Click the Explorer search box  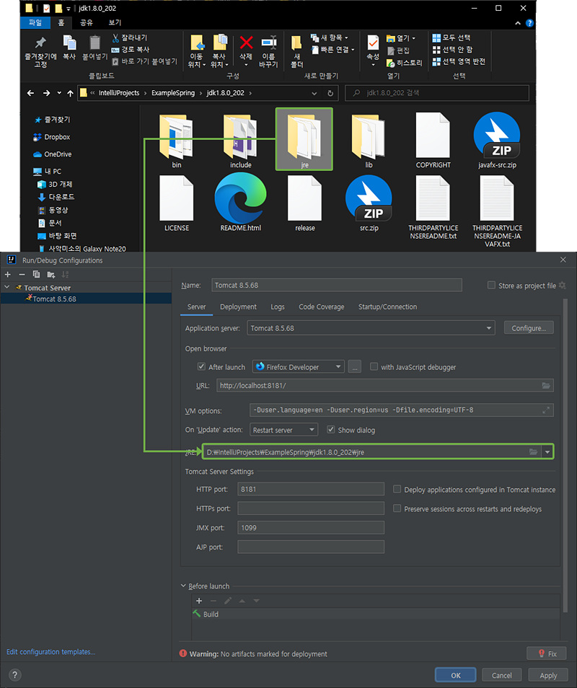(437, 93)
